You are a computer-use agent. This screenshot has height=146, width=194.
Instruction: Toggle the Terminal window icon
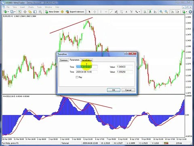(35, 12)
